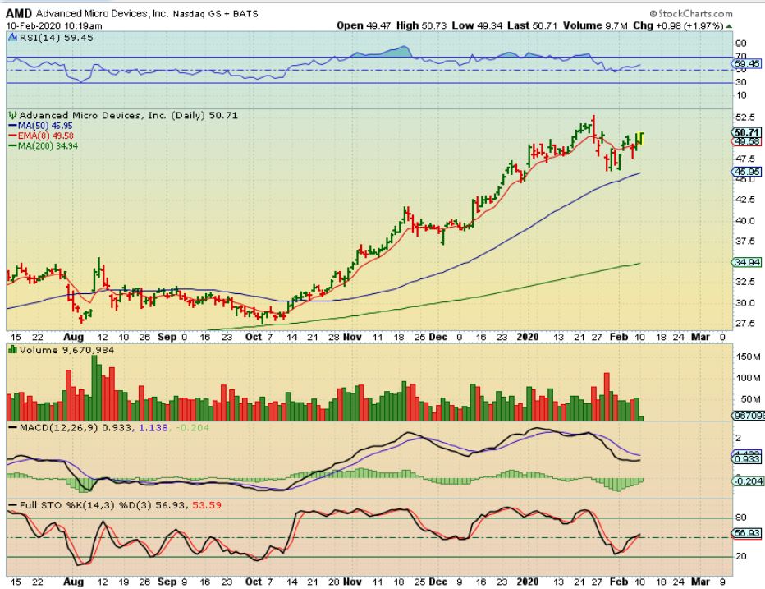Click the 52.5 tick on the price axis
Image resolution: width=765 pixels, height=589 pixels.
click(x=745, y=117)
